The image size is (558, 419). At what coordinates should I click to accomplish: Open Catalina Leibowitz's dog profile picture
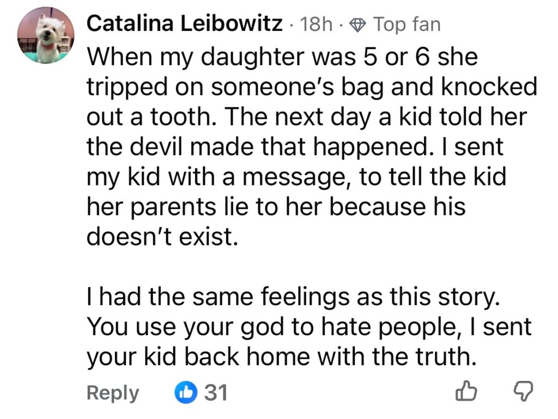[46, 36]
